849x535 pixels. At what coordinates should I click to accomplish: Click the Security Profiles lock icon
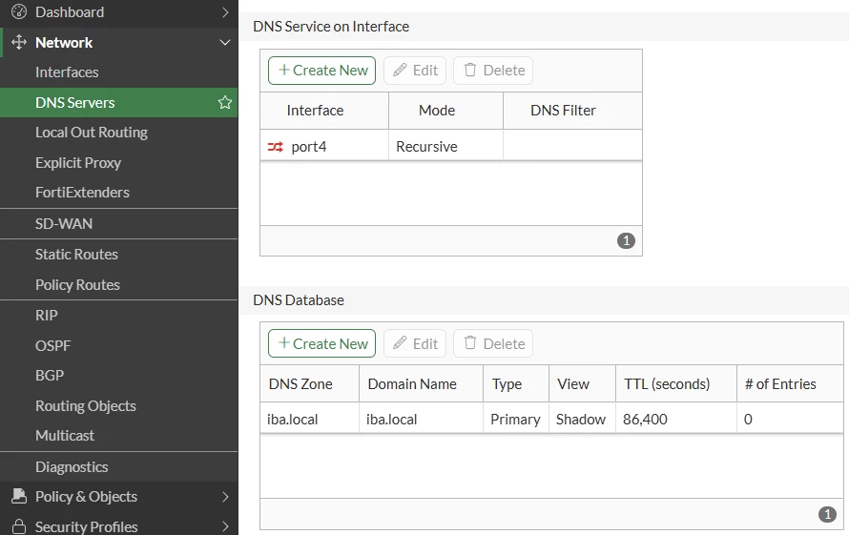pos(19,526)
